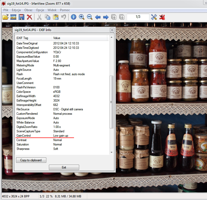207x200 pixels.
Task: Click the Copy icon in the toolbar
Action: coord(48,17)
